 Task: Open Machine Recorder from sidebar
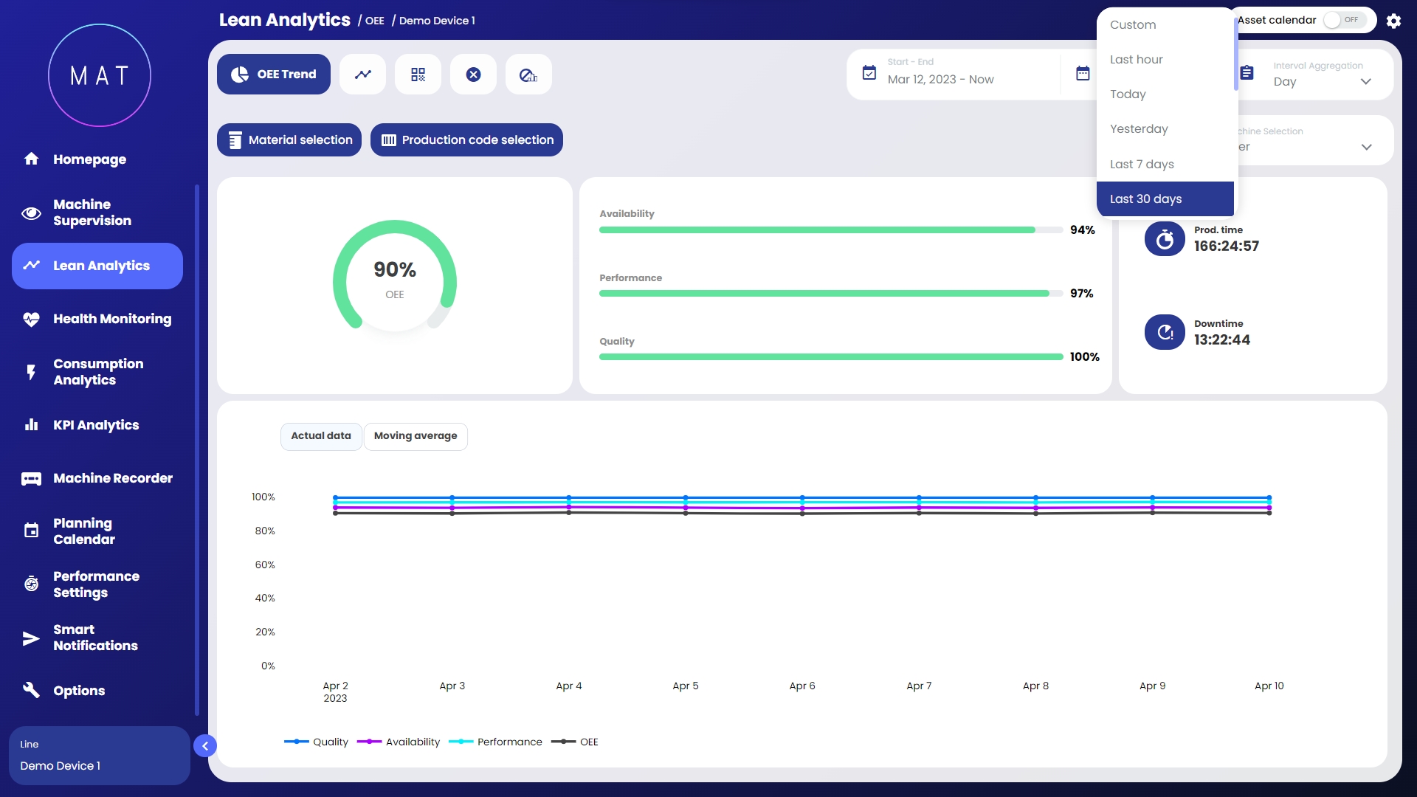[x=112, y=478]
